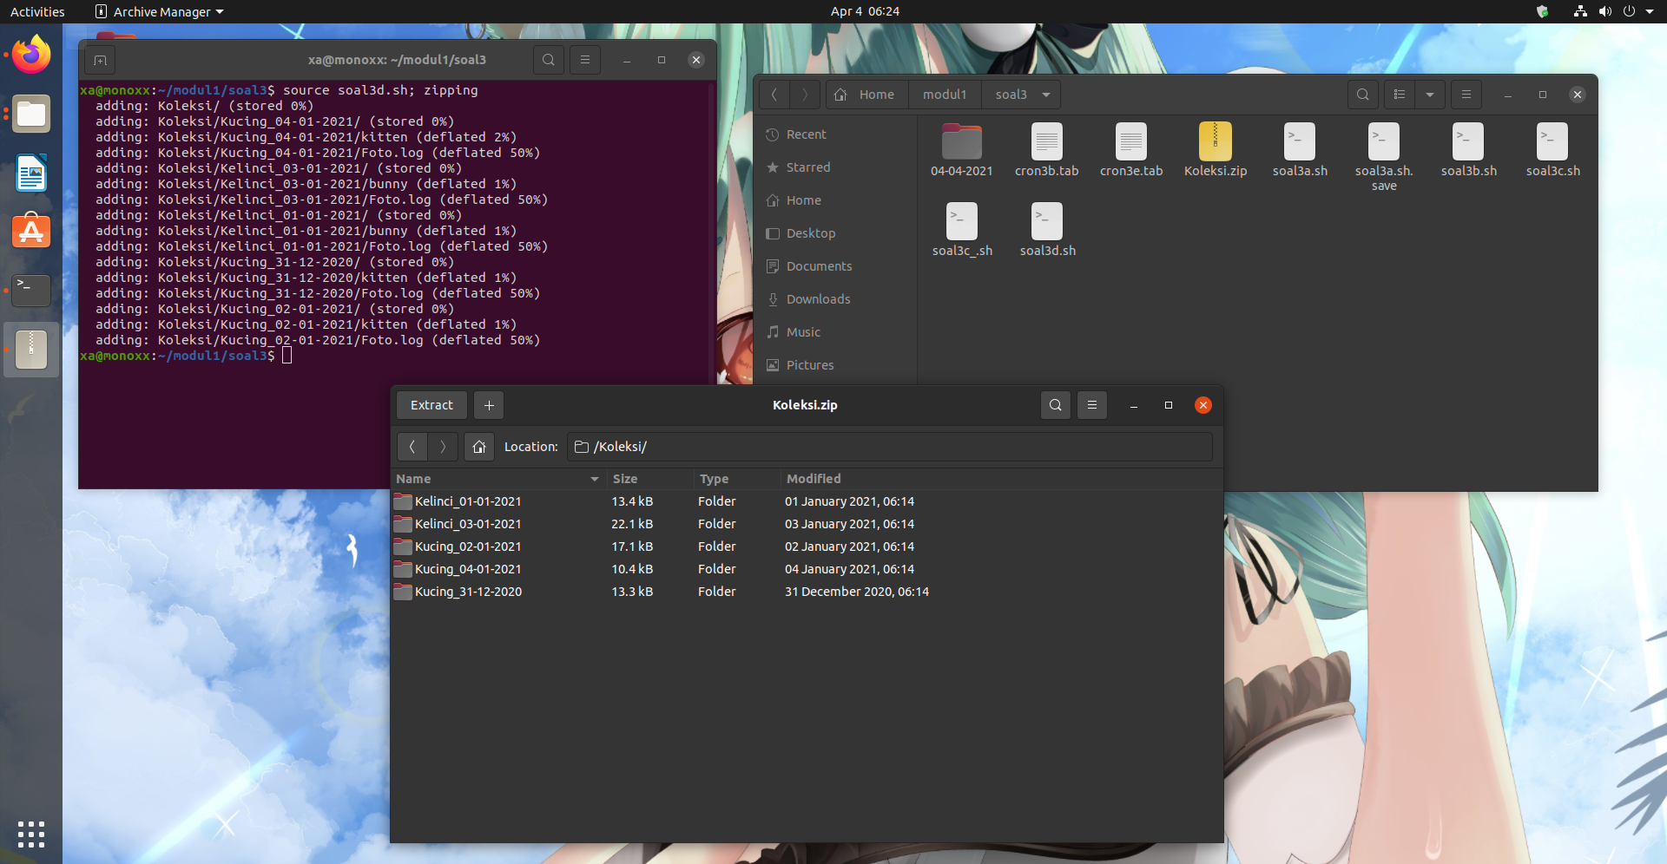Search files in the Files window
Viewport: 1667px width, 864px height.
click(1363, 95)
